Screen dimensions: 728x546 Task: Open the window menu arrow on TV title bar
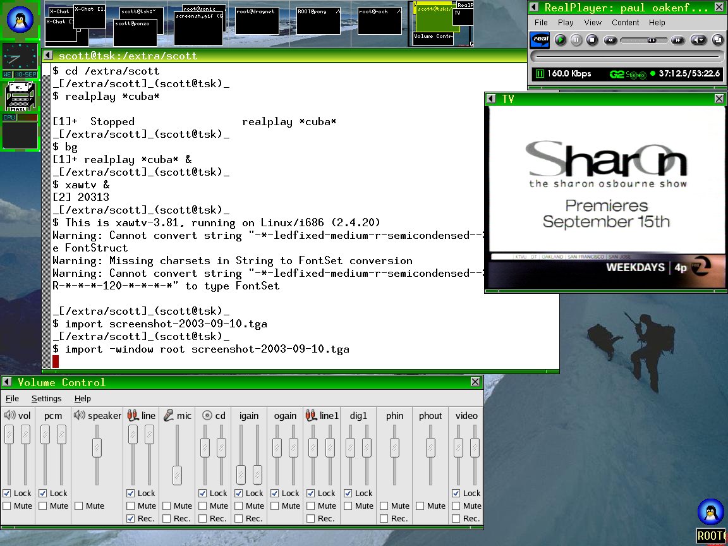coord(491,99)
